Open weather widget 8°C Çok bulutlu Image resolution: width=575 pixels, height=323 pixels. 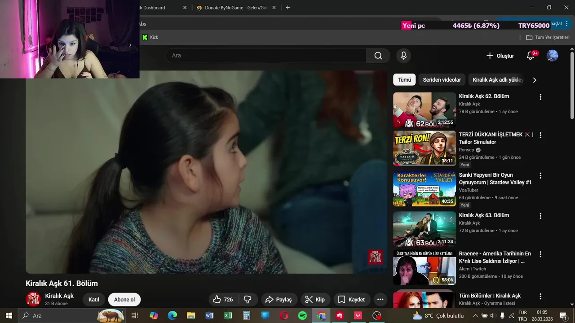pyautogui.click(x=438, y=315)
